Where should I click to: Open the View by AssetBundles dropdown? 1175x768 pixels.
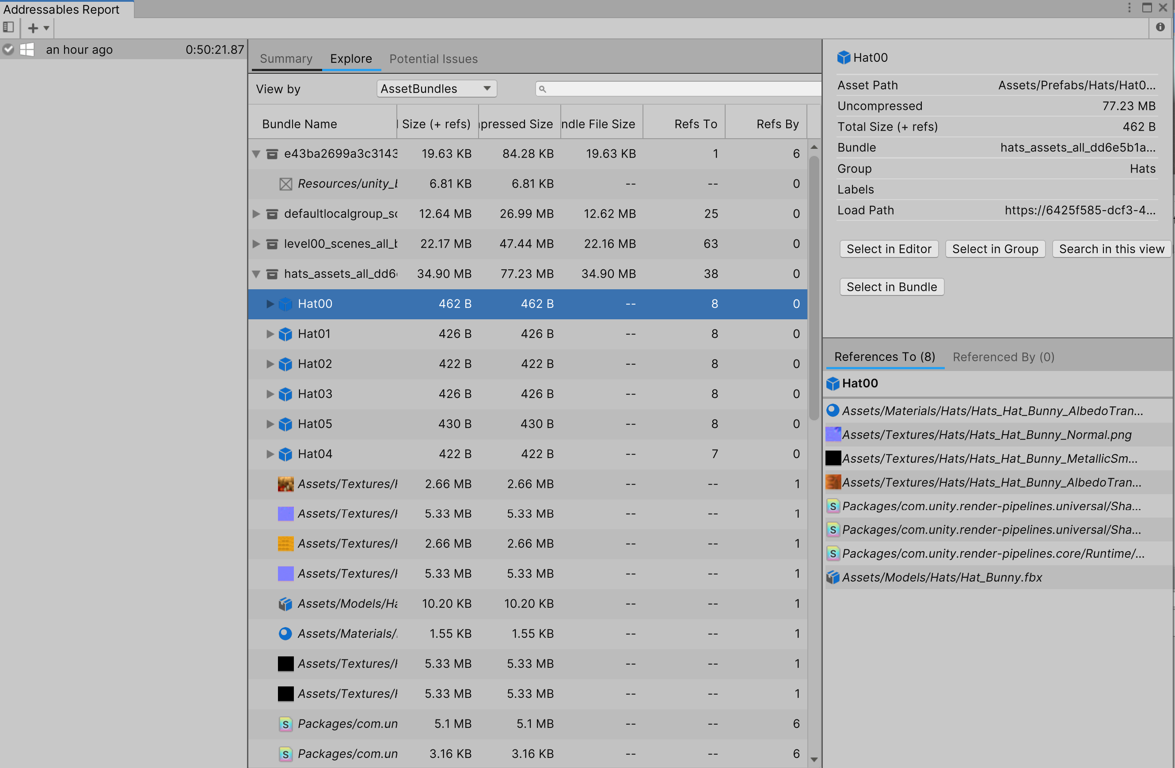(x=437, y=89)
